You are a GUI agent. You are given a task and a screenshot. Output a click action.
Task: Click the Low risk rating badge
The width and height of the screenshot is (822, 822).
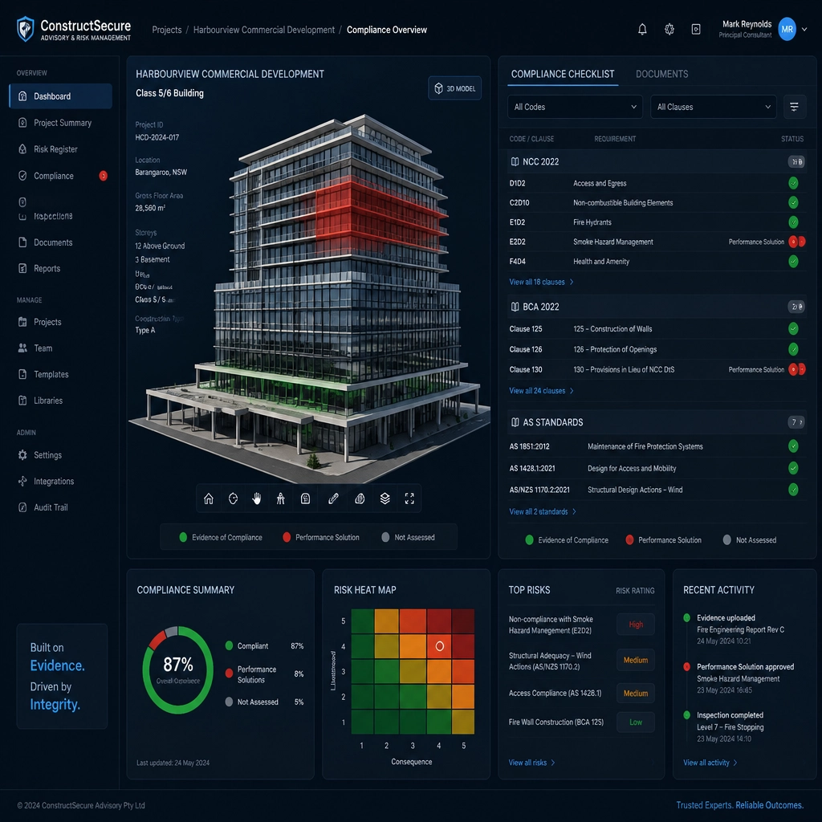coord(636,722)
